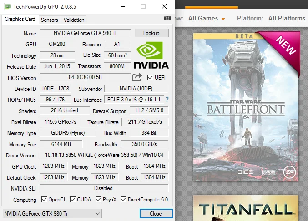Screen dimensions: 308x221
Task: Click the Default Clock row Boost 1304 MHz value
Action: pyautogui.click(x=154, y=177)
